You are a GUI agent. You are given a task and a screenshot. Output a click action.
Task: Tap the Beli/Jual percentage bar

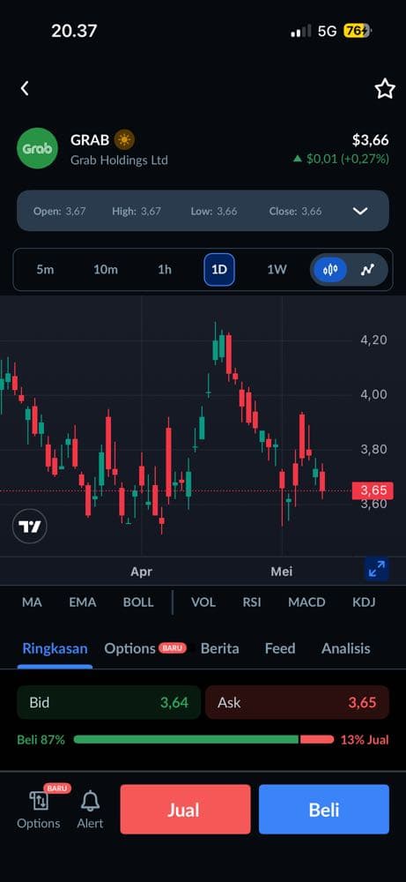click(x=203, y=740)
